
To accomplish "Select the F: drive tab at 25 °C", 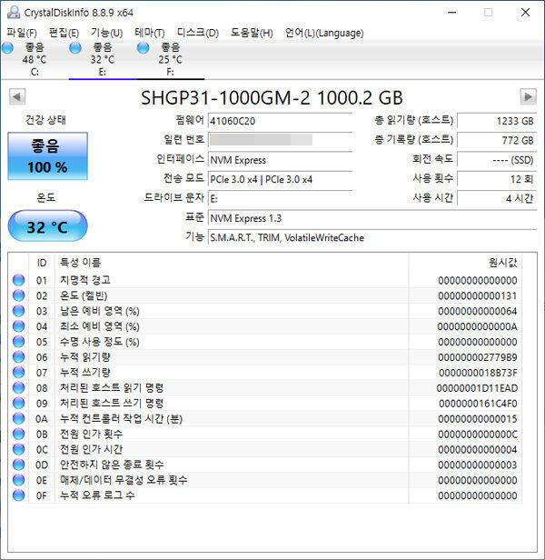I will (x=170, y=59).
